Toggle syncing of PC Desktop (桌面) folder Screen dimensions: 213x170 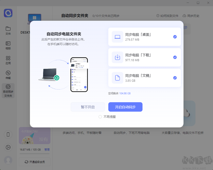[x=175, y=37]
